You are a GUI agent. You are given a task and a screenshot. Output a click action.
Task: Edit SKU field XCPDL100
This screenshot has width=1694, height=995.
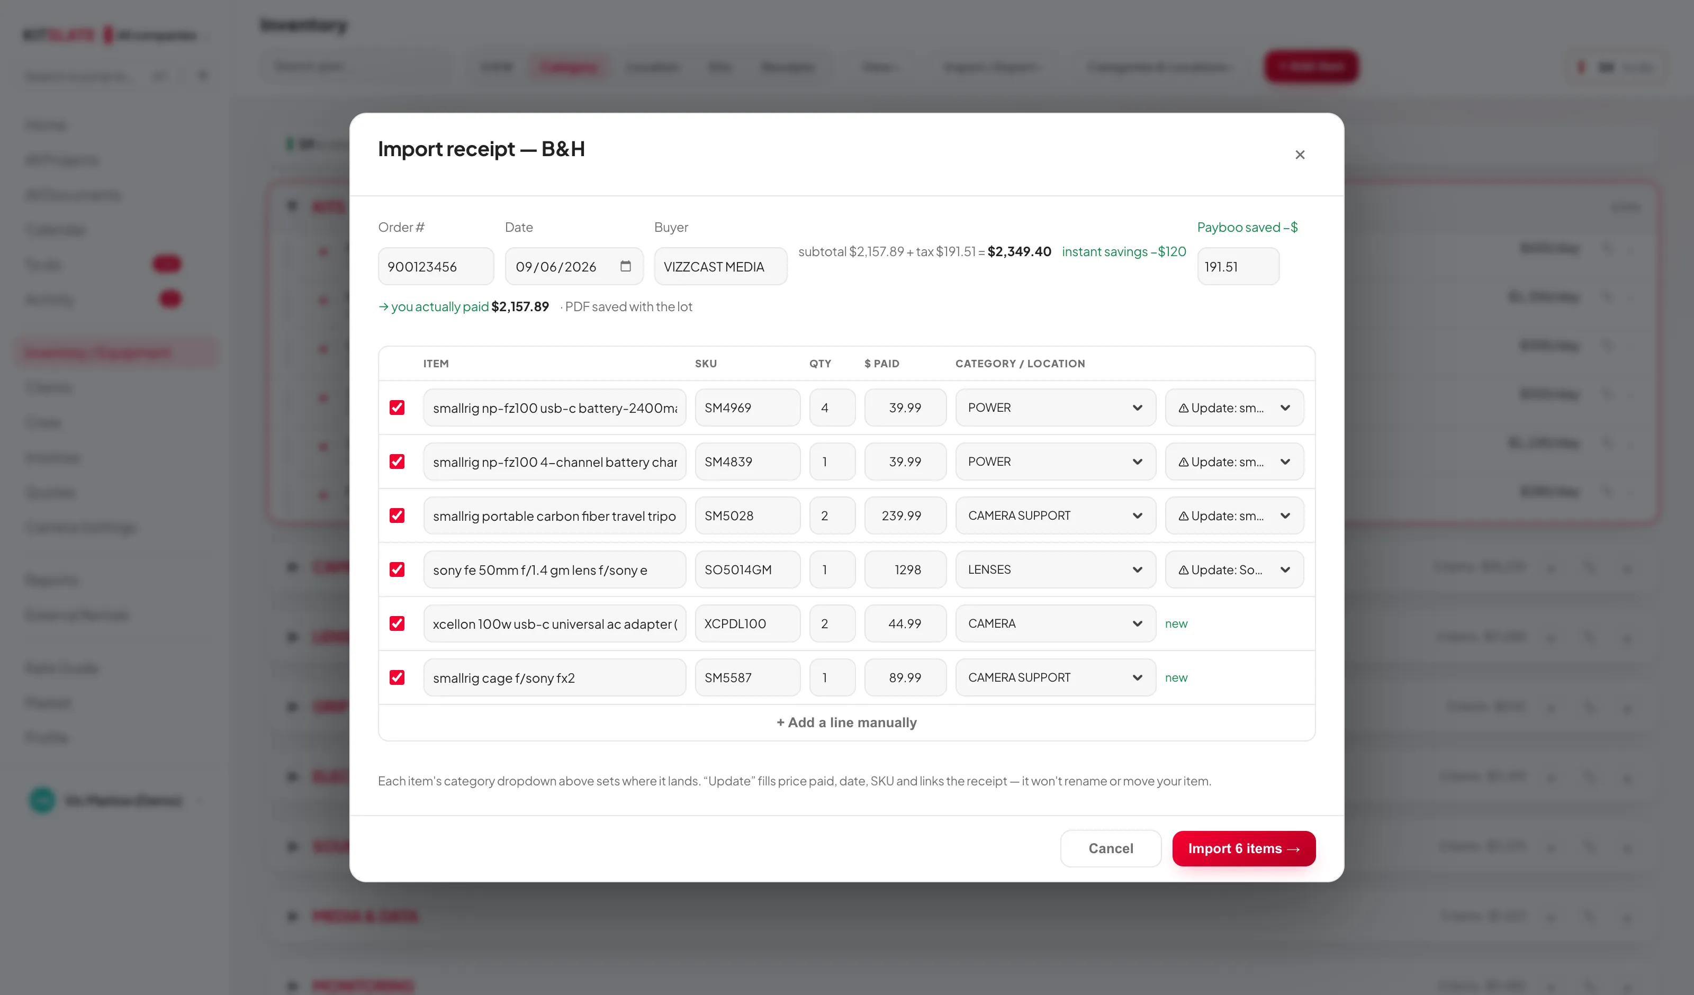747,623
